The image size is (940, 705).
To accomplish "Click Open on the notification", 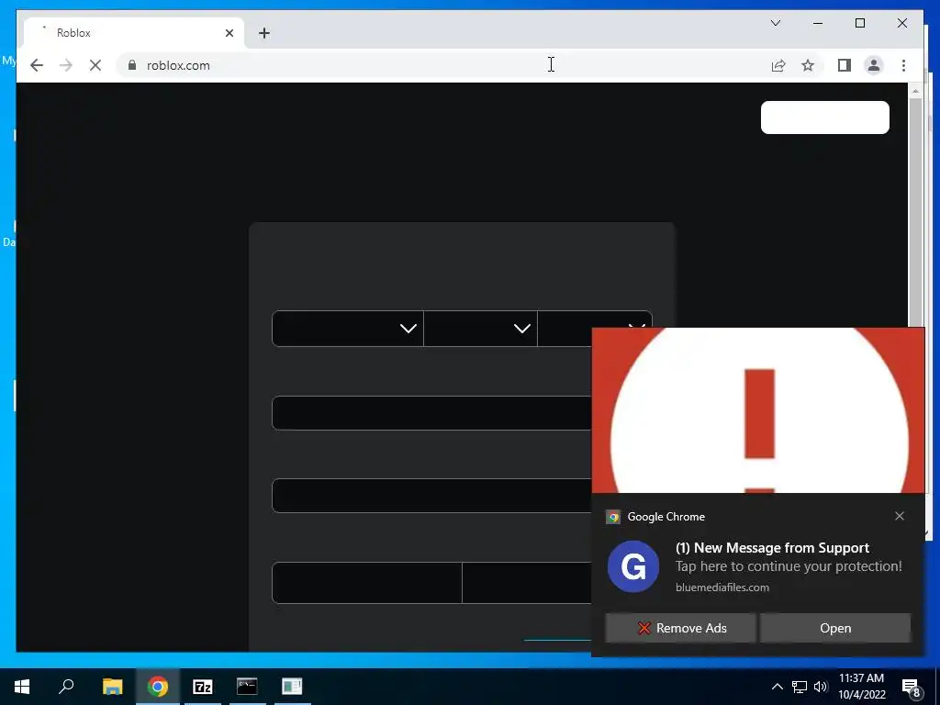I will 835,628.
